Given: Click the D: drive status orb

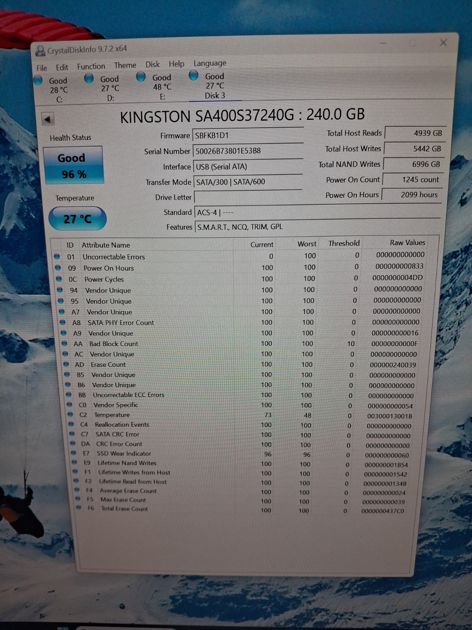Looking at the screenshot, I should pyautogui.click(x=89, y=78).
